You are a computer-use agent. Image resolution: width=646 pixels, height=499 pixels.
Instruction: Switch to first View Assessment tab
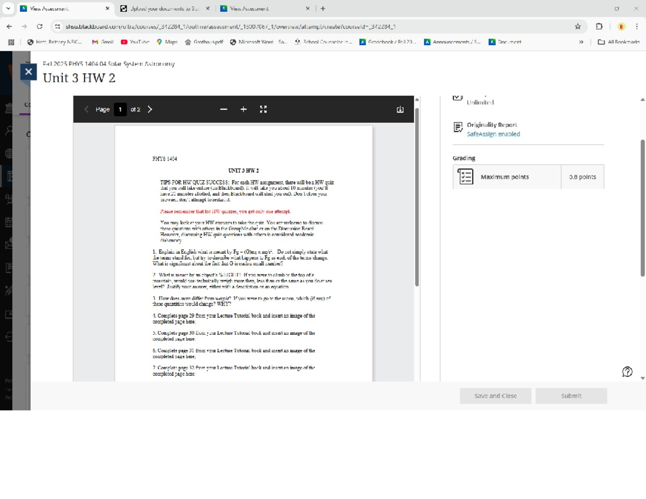(x=64, y=9)
